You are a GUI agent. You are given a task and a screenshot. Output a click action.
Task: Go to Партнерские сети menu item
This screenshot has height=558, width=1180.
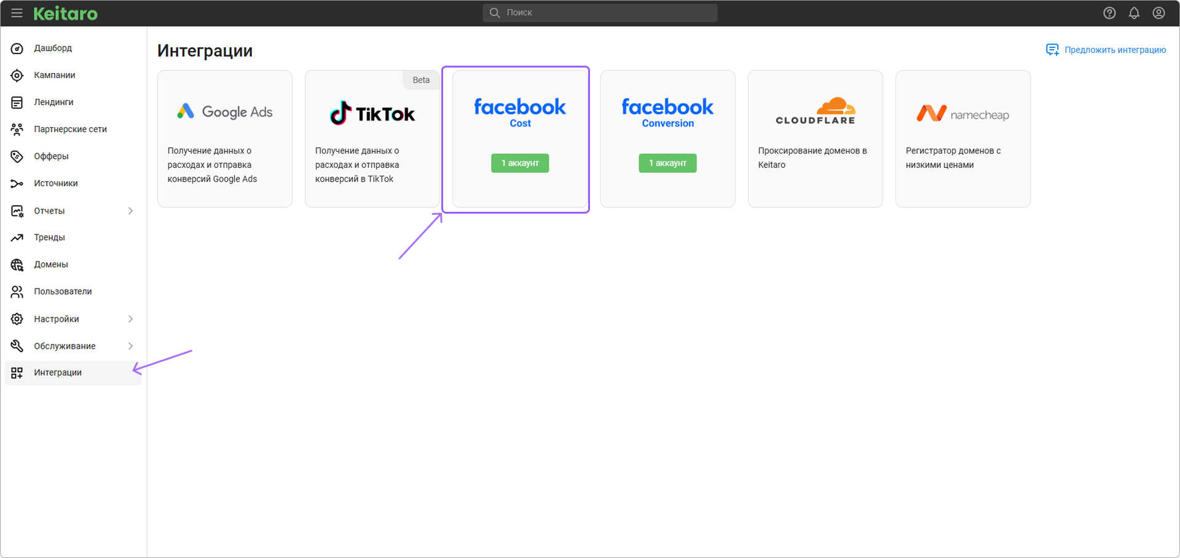[x=70, y=130]
